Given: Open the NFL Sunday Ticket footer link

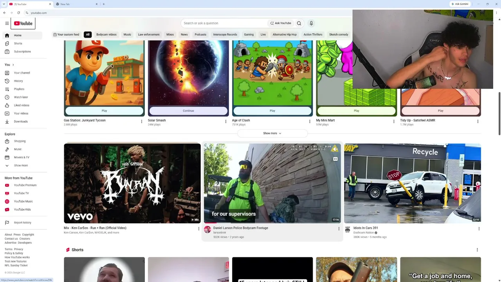Looking at the screenshot, I should click(16, 266).
